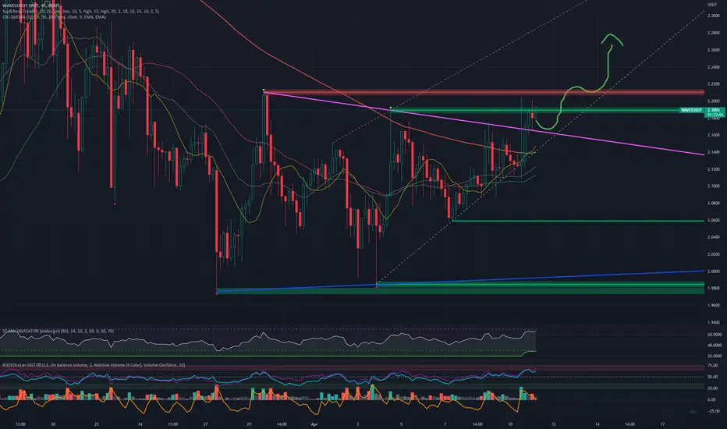Click the Apr label on time axis

click(314, 424)
